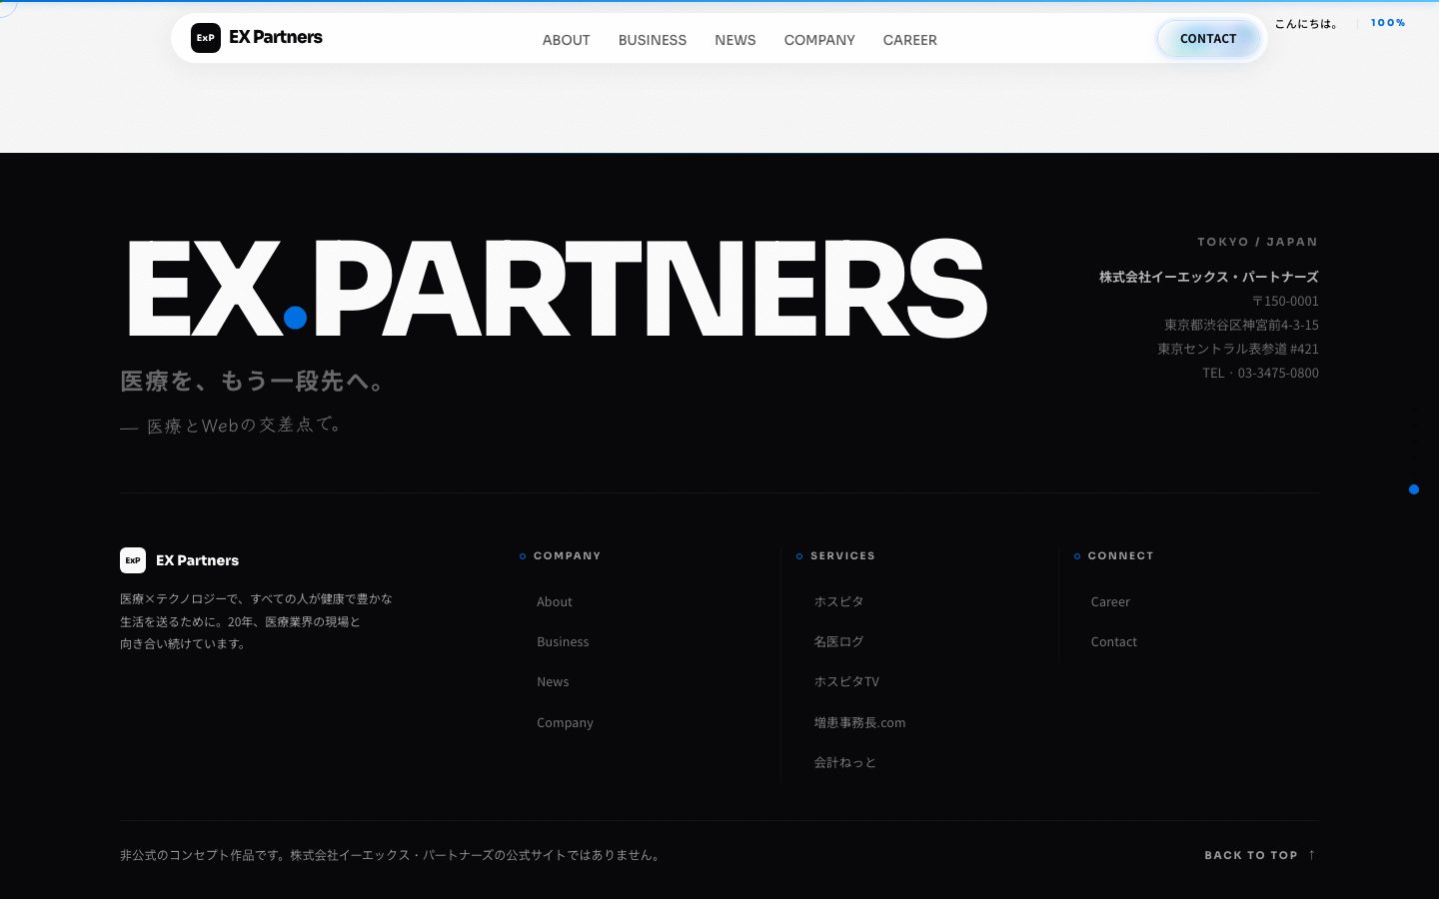Screen dimensions: 1439x899
Task: Select the active blue section indicator dot
Action: pyautogui.click(x=1414, y=489)
